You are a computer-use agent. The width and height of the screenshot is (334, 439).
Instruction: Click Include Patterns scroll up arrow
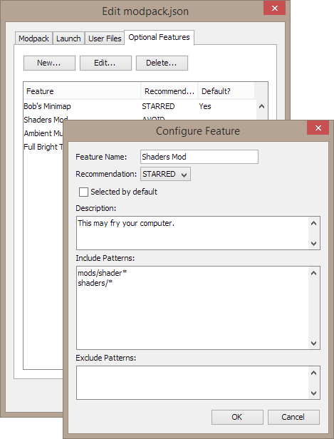[x=314, y=273]
